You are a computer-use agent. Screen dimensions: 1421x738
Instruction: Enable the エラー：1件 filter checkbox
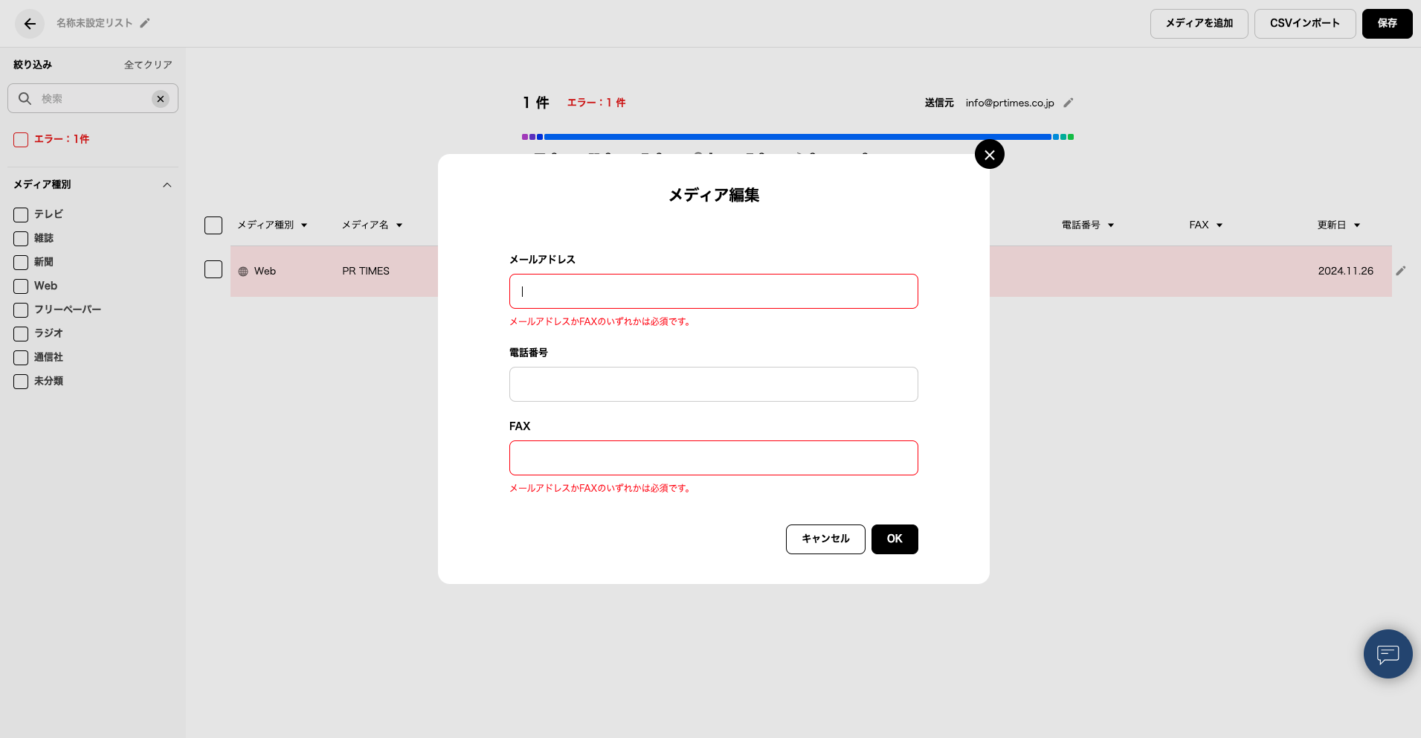pos(21,140)
